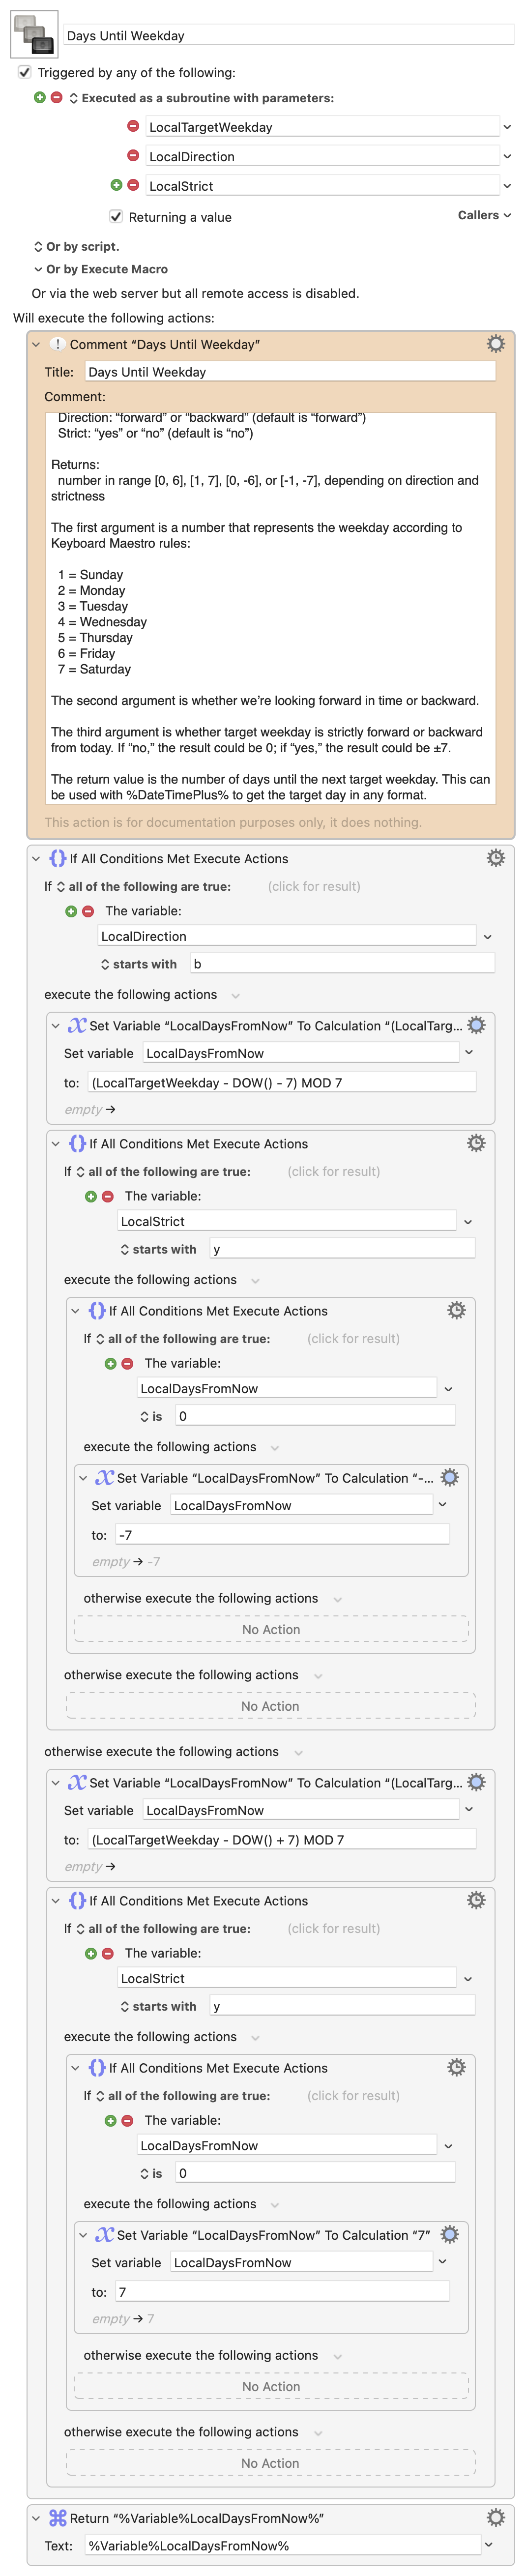The image size is (526, 2576).
Task: Click the macro name field "Days Until Weekday"
Action: tap(289, 35)
